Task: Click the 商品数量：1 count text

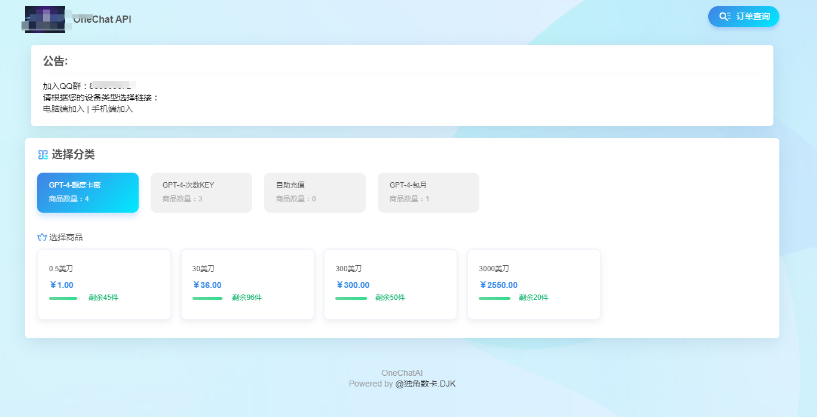Action: [x=409, y=198]
